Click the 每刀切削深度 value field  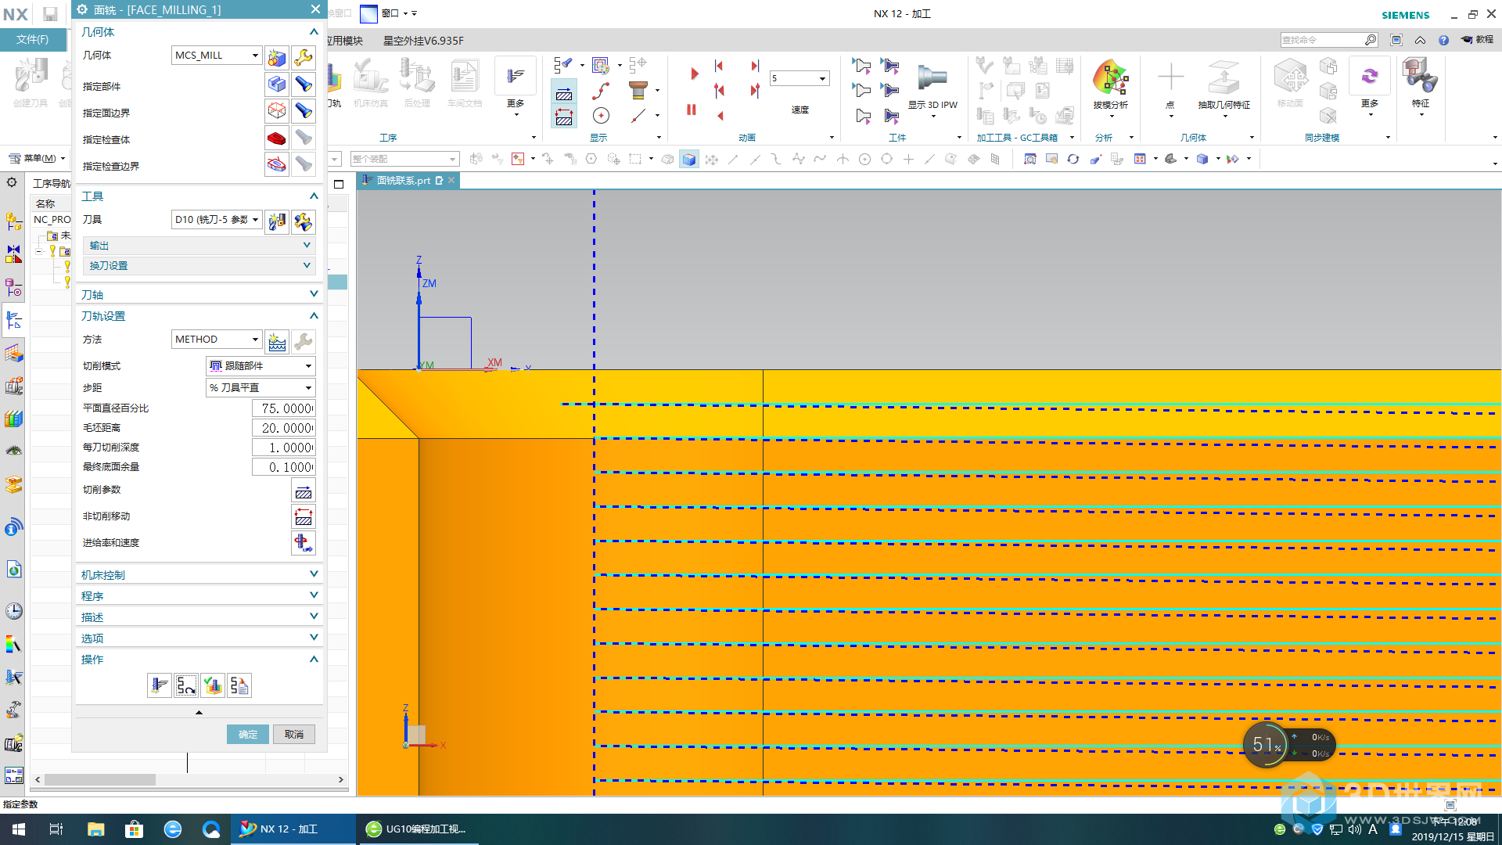pos(283,448)
